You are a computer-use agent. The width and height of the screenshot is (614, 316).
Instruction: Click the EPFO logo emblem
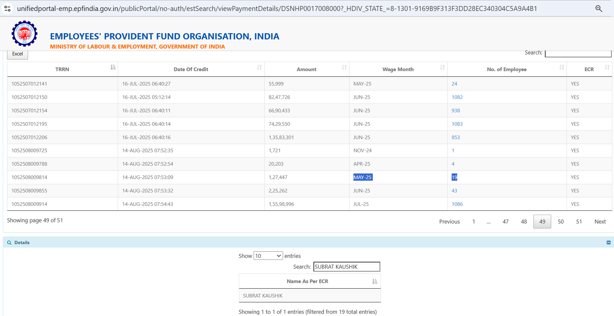pyautogui.click(x=24, y=34)
